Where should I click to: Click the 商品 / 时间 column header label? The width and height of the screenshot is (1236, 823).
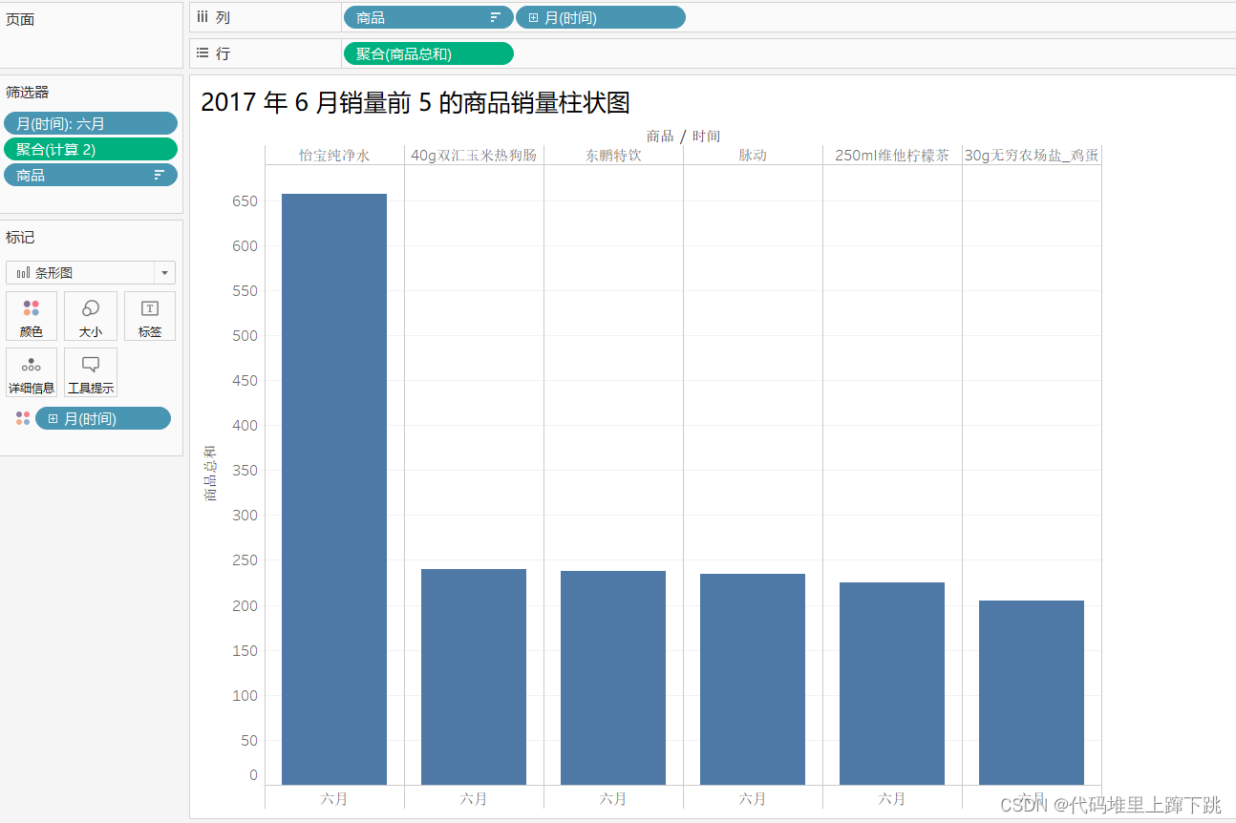click(683, 137)
